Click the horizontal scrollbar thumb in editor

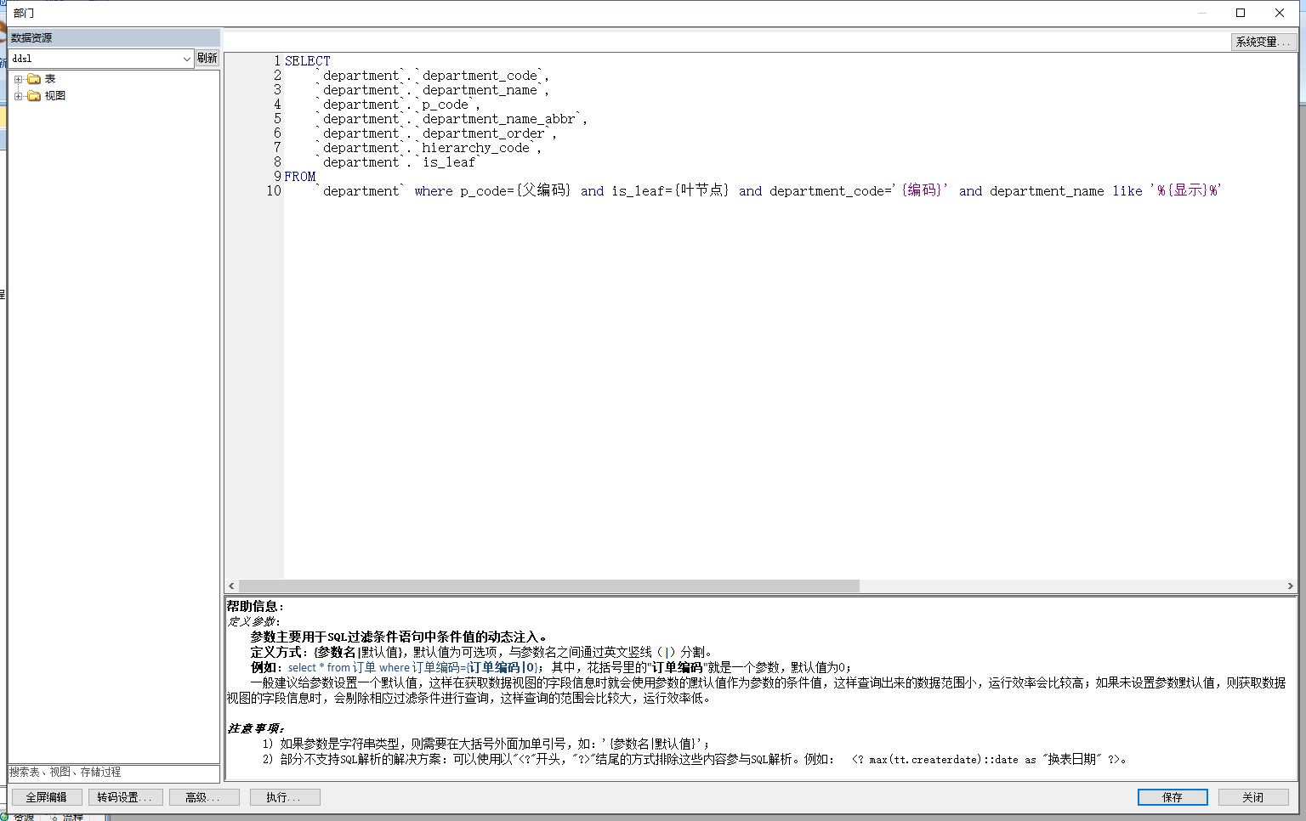tap(548, 586)
